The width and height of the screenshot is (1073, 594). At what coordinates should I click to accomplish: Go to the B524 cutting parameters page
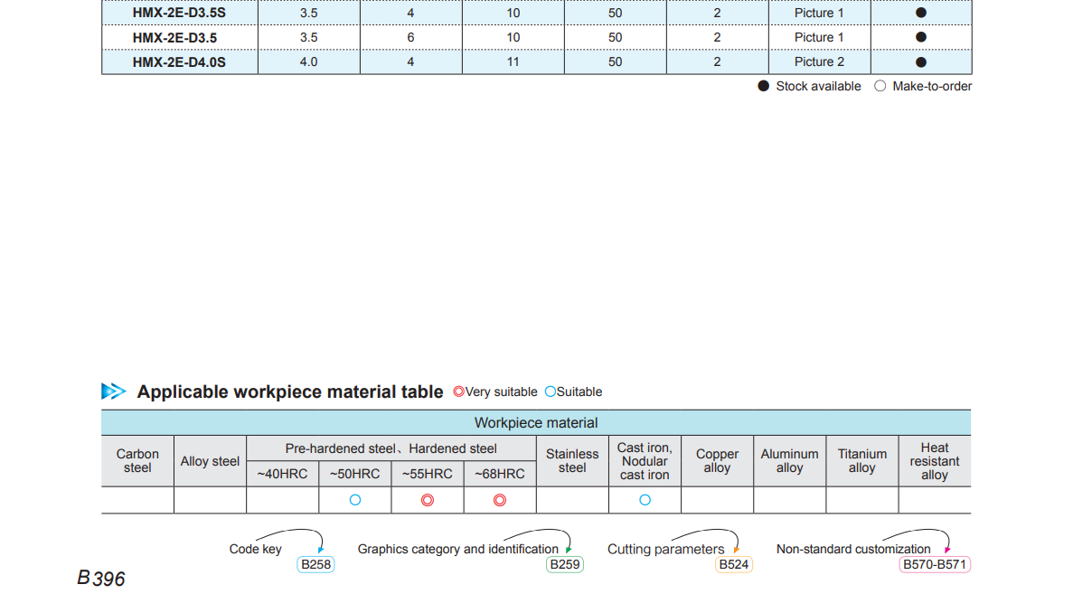click(733, 565)
